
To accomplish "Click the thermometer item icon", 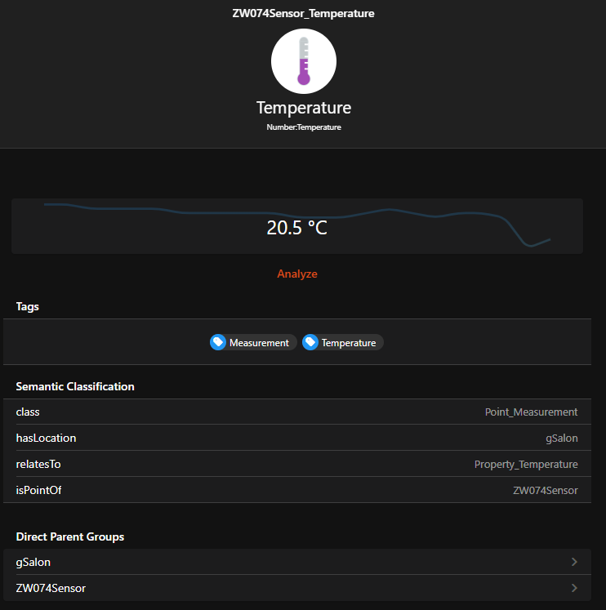I will point(304,61).
